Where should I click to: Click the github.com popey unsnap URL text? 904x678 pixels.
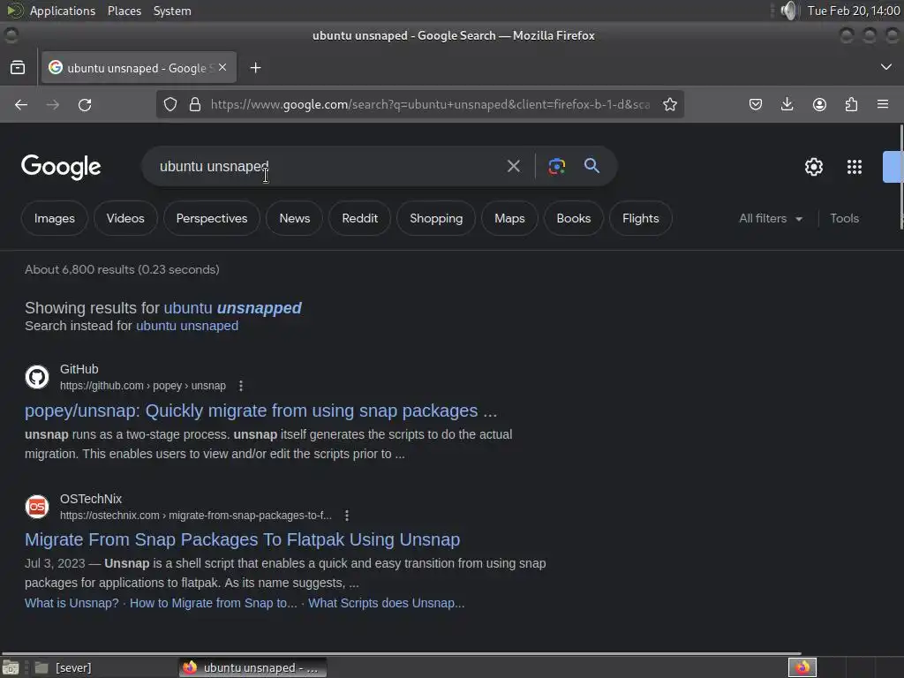143,386
